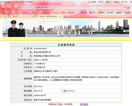
Task: Close the first partially visible tab
Action: point(6,16)
